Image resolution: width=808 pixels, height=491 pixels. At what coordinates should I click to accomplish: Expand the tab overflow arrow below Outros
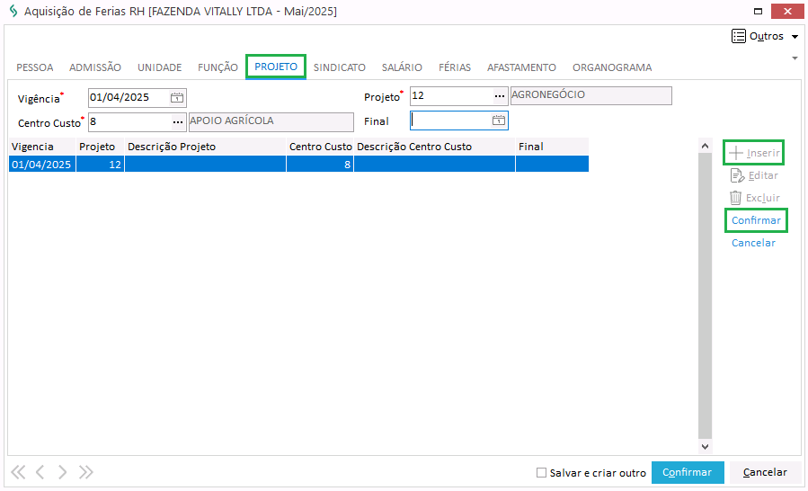(x=795, y=58)
